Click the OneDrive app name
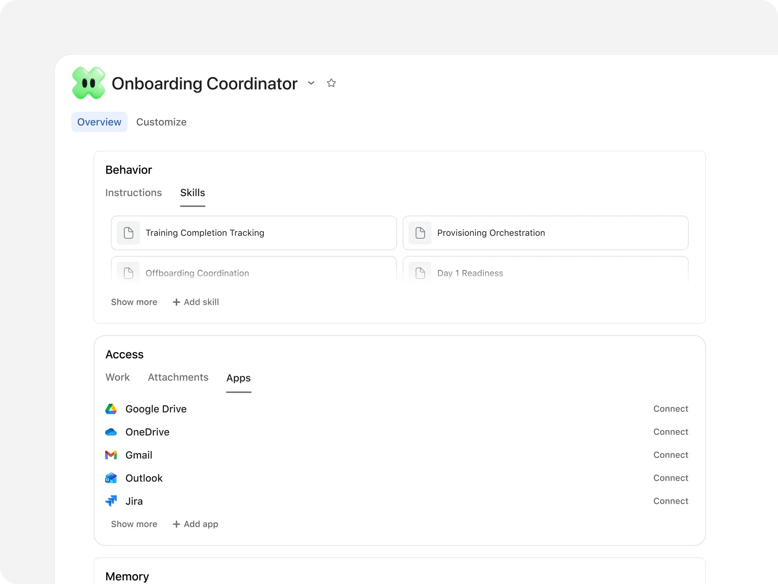This screenshot has height=584, width=778. click(147, 432)
